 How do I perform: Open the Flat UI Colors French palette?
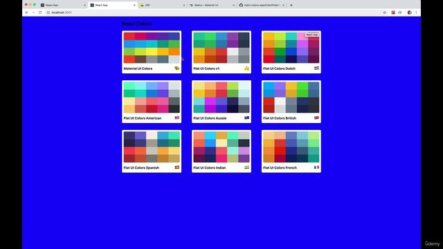point(291,151)
